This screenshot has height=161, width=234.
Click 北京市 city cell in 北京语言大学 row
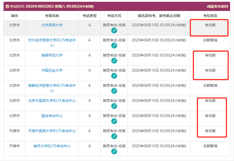coord(15,25)
